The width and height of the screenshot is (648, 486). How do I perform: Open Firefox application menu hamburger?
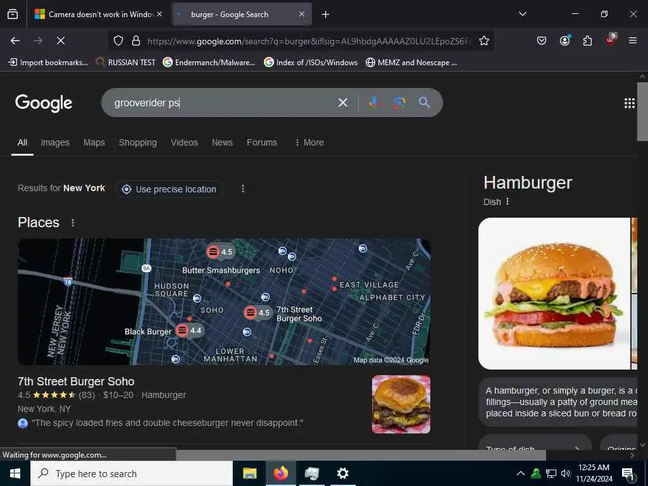[633, 40]
